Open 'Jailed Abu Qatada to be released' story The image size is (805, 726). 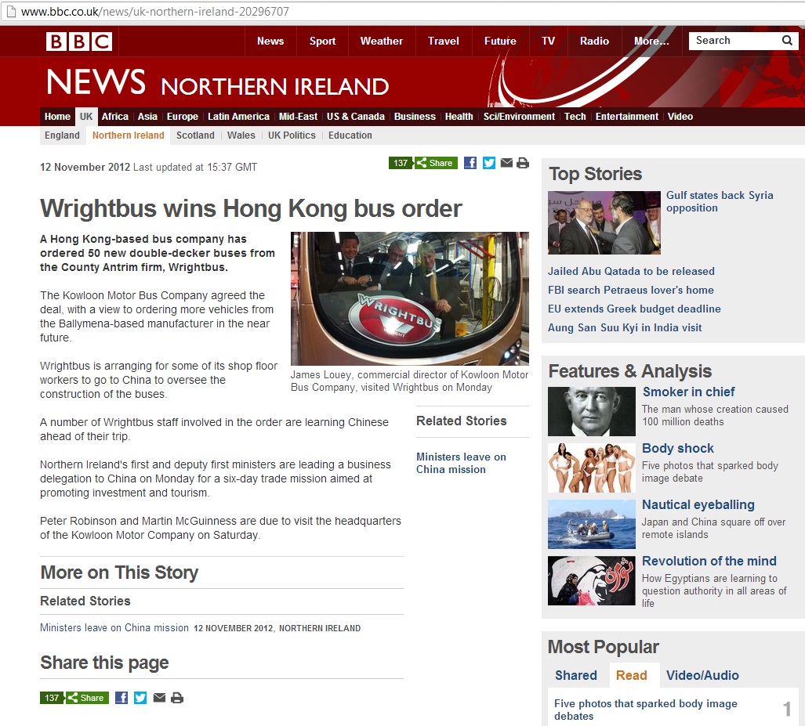point(631,271)
